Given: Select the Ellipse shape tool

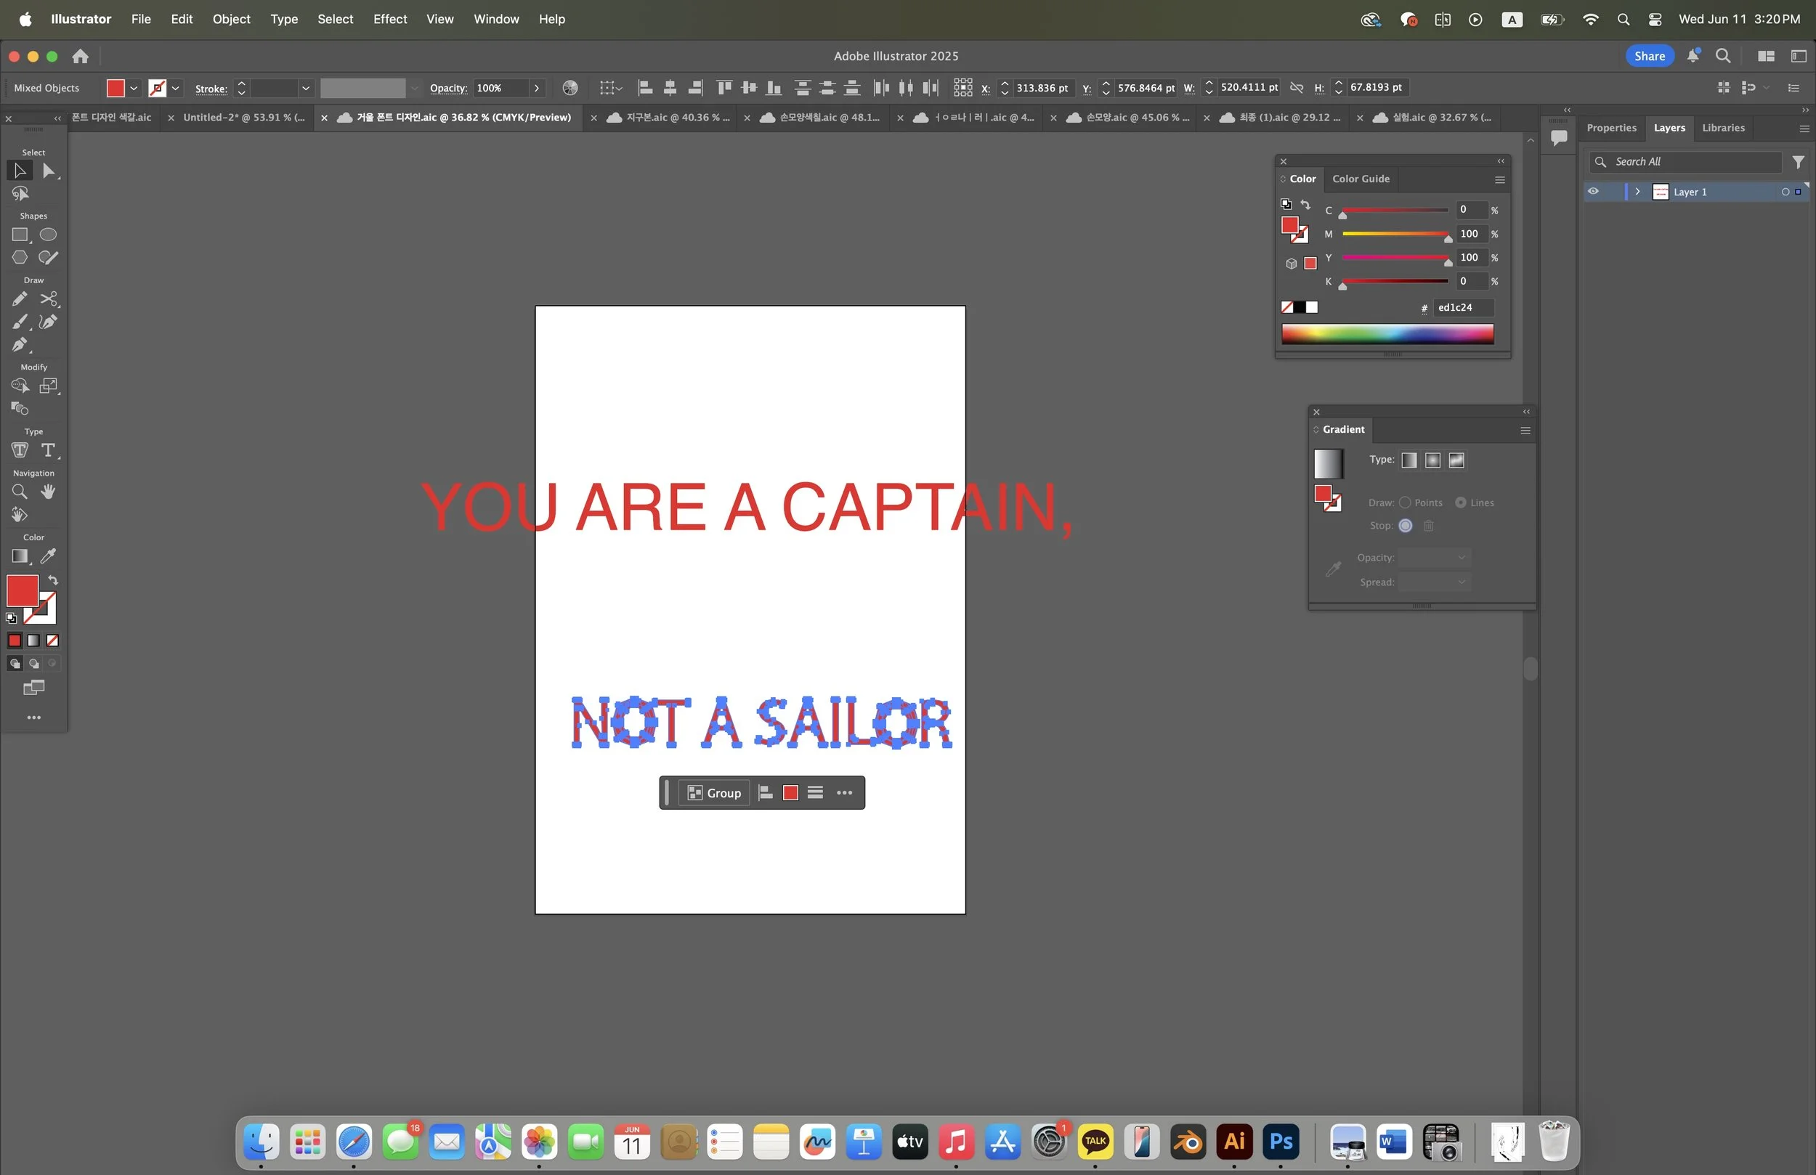Looking at the screenshot, I should [48, 235].
